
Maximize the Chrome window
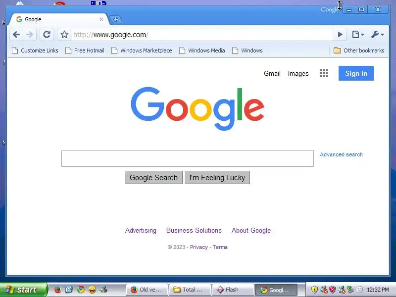361,9
